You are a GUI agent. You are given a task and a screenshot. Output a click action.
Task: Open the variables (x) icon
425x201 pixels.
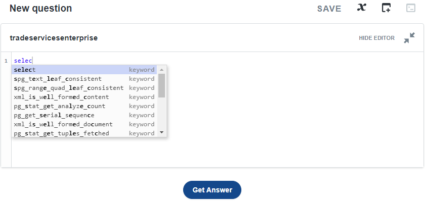(361, 8)
